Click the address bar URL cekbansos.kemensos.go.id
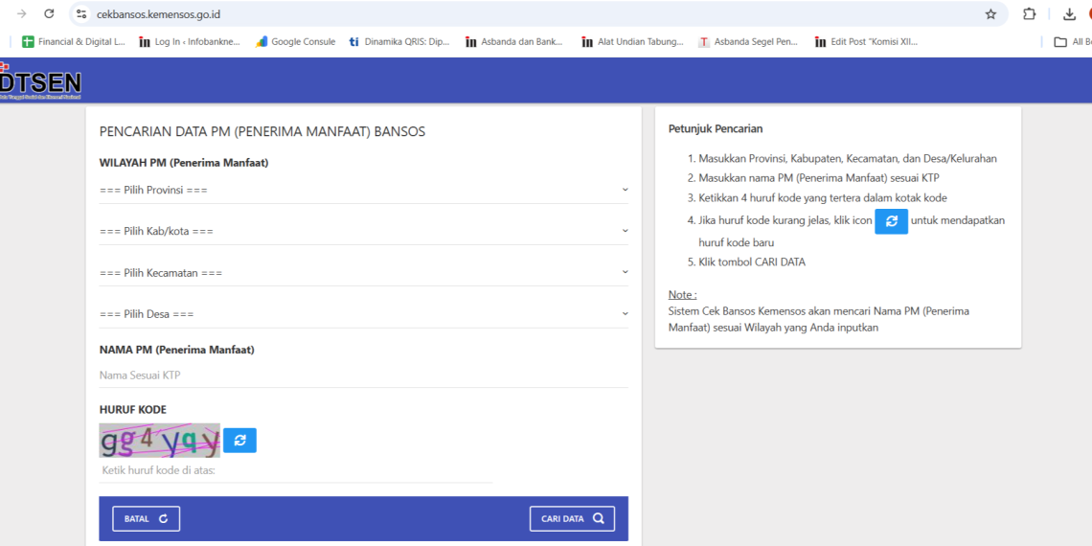Screen dimensions: 1092x546 [158, 14]
